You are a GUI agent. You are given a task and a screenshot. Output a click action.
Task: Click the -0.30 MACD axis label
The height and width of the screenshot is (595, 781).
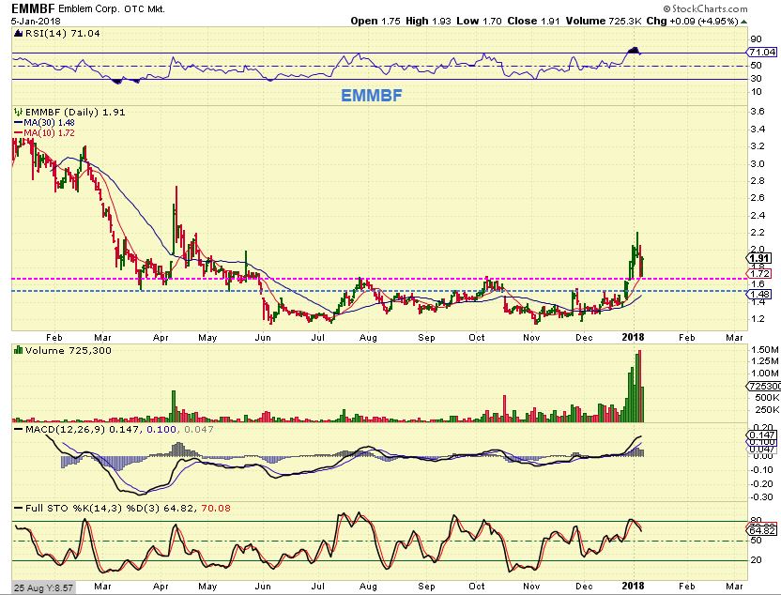pos(762,496)
